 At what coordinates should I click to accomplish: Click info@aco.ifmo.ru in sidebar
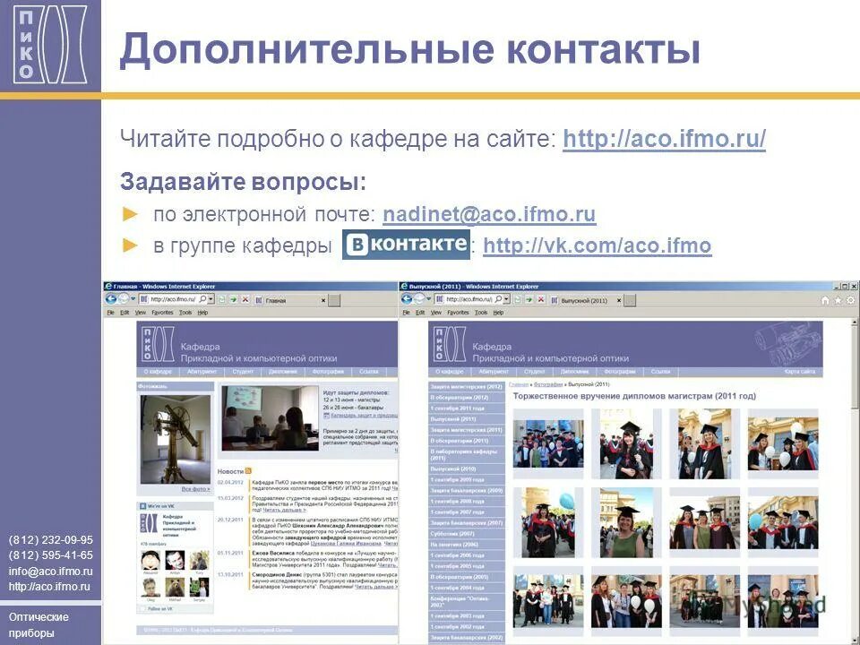tap(50, 571)
